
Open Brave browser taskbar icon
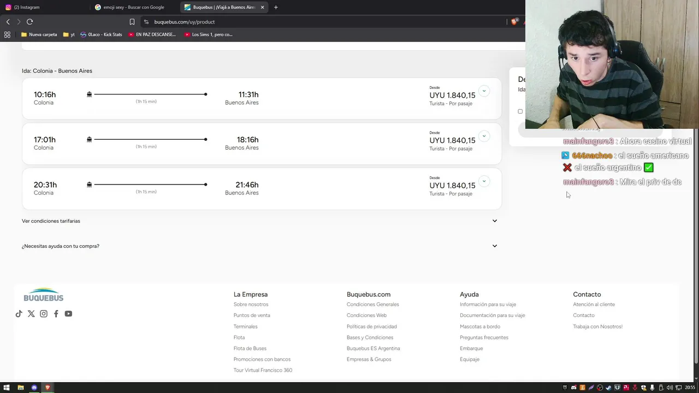tap(48, 388)
